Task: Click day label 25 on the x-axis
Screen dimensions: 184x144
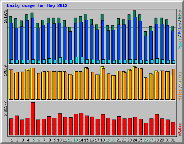Action: coord(140,140)
